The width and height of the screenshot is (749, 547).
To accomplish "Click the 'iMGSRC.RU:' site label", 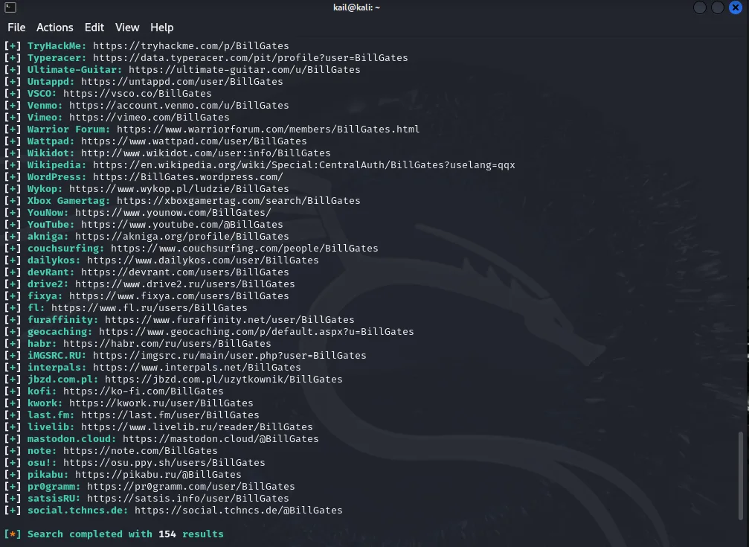I will [x=57, y=356].
